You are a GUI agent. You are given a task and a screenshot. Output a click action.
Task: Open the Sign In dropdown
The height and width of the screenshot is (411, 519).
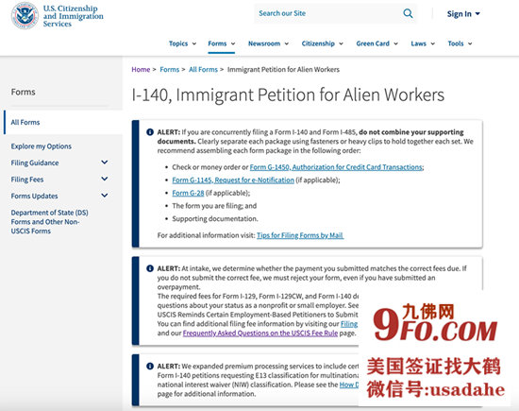(463, 14)
